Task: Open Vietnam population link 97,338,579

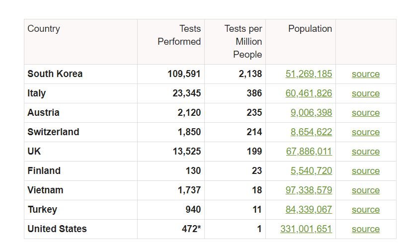Action: 309,190
